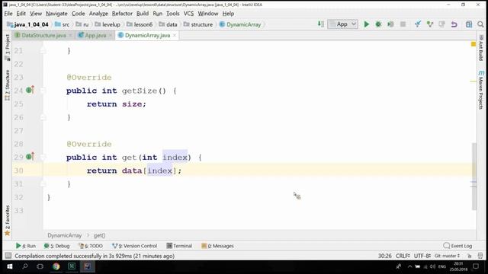Screen dimensions: 488x274
Task: Open the green Excel-like taskbar app
Action: tap(72, 266)
